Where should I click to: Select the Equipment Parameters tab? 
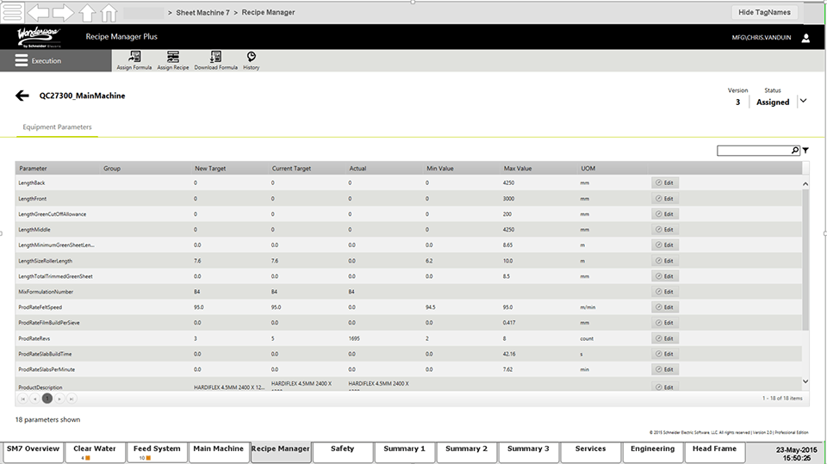tap(58, 127)
